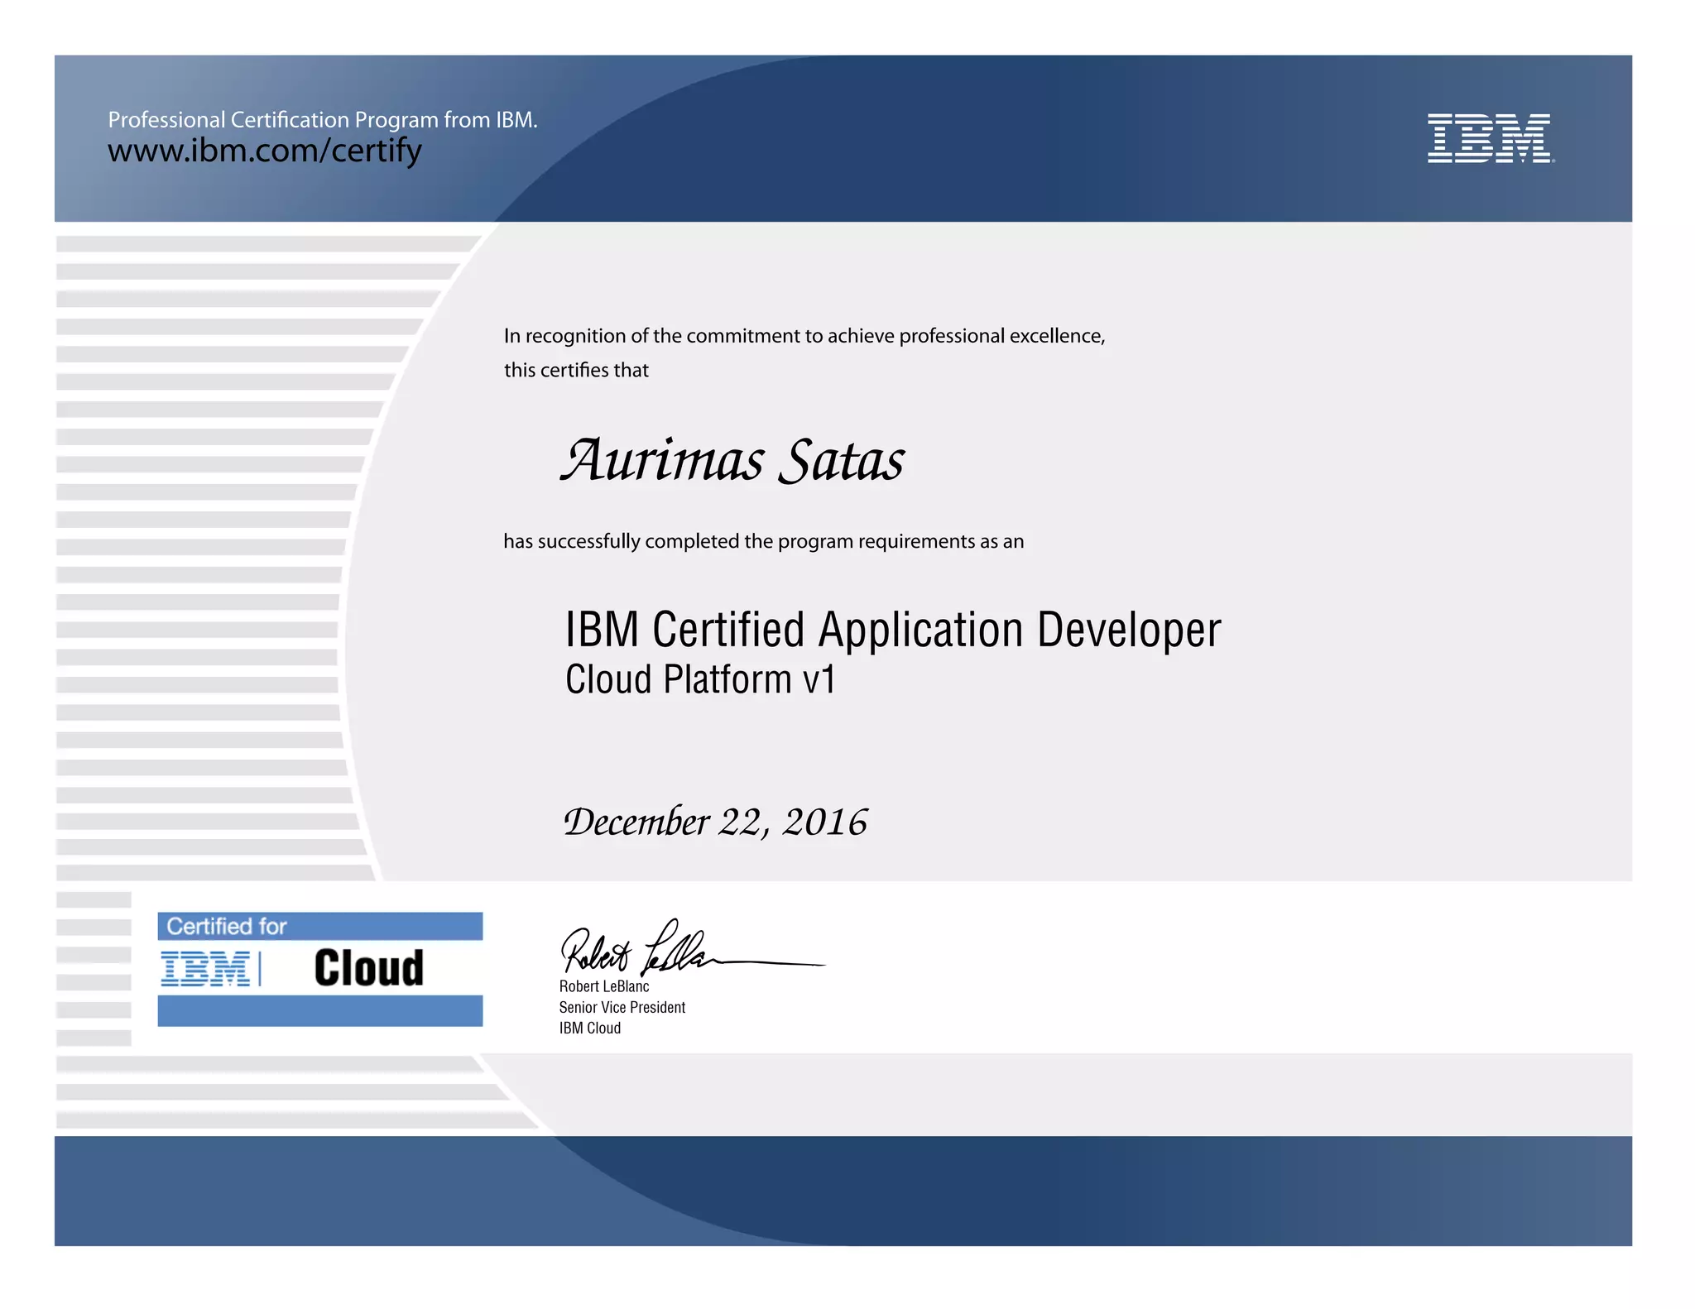Click the bold 'Cloud' word in the badge
Image resolution: width=1695 pixels, height=1309 pixels.
click(x=369, y=968)
